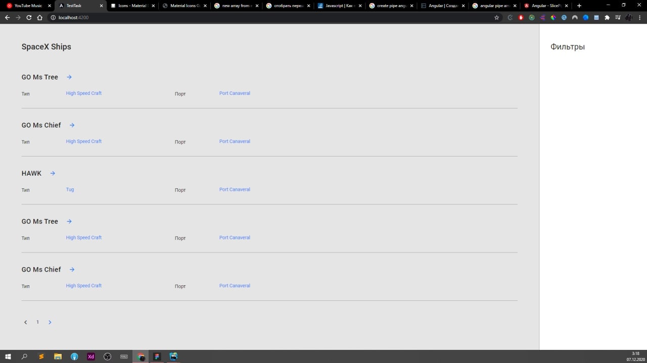The width and height of the screenshot is (647, 363).
Task: Reload the localhost page
Action: [x=29, y=17]
